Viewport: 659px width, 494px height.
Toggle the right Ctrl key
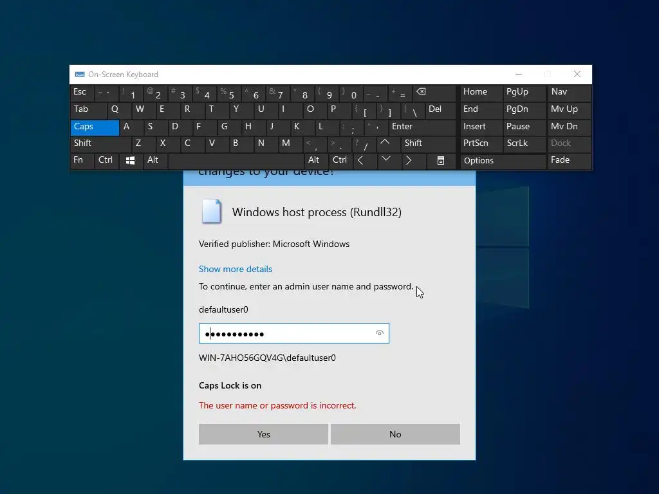340,161
